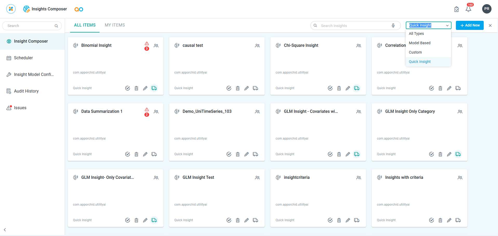This screenshot has height=236, width=498.
Task: Toggle approve checkmark on insightcriteria card
Action: tap(330, 220)
